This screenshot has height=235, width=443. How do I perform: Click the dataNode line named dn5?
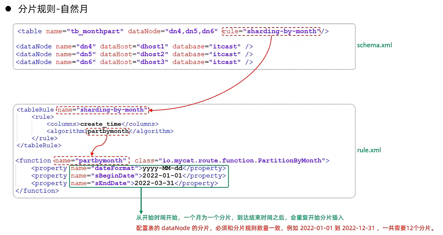click(134, 54)
